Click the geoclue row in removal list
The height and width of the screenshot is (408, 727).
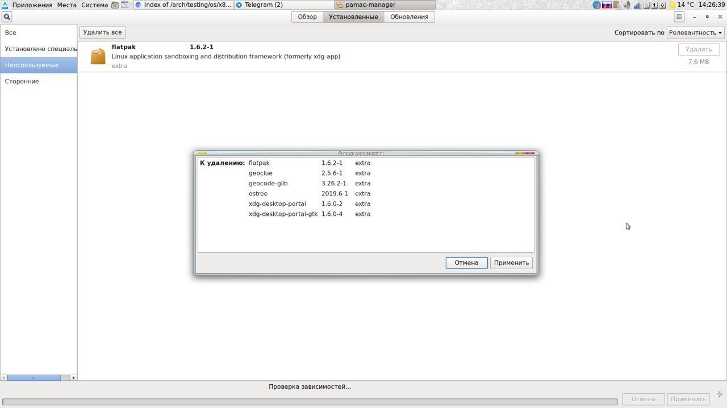(x=366, y=173)
